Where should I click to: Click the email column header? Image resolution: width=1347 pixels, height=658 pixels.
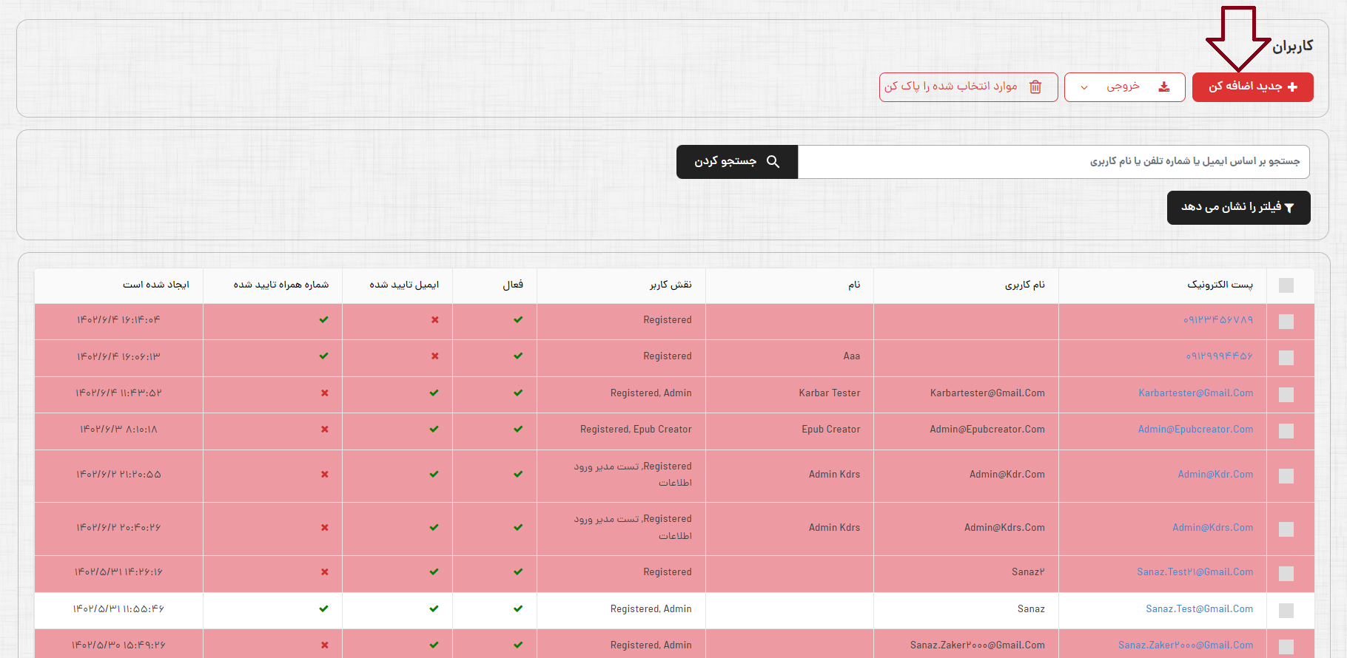tap(1220, 285)
